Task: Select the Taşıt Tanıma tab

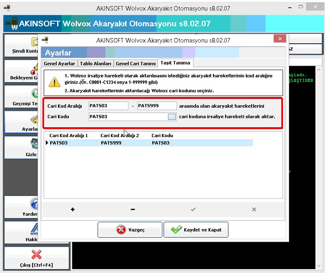Action: [x=175, y=63]
